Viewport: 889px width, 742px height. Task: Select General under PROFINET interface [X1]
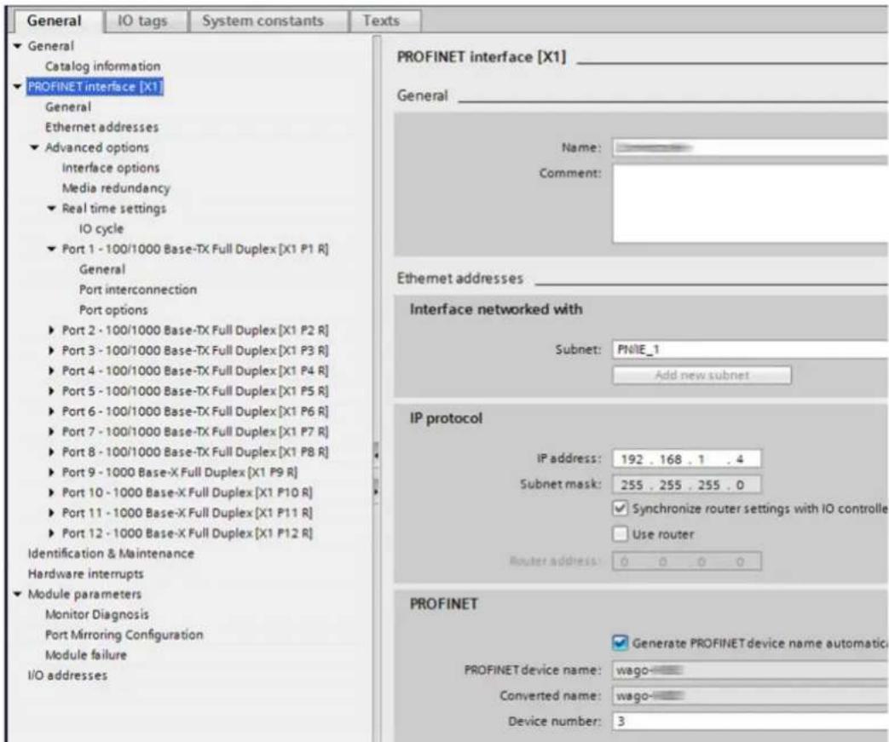pyautogui.click(x=68, y=107)
